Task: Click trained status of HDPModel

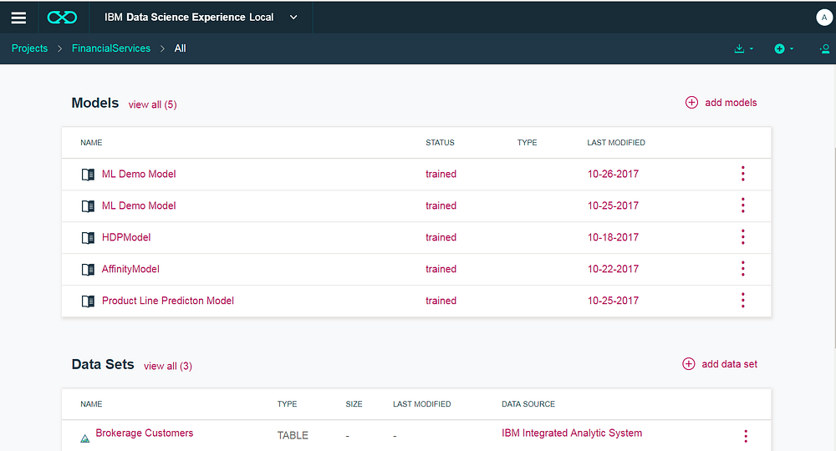Action: click(441, 237)
